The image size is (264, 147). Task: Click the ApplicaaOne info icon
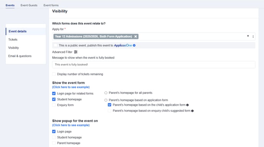[x=134, y=45]
